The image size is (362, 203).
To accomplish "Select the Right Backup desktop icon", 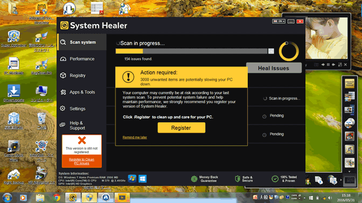I will pos(14,176).
